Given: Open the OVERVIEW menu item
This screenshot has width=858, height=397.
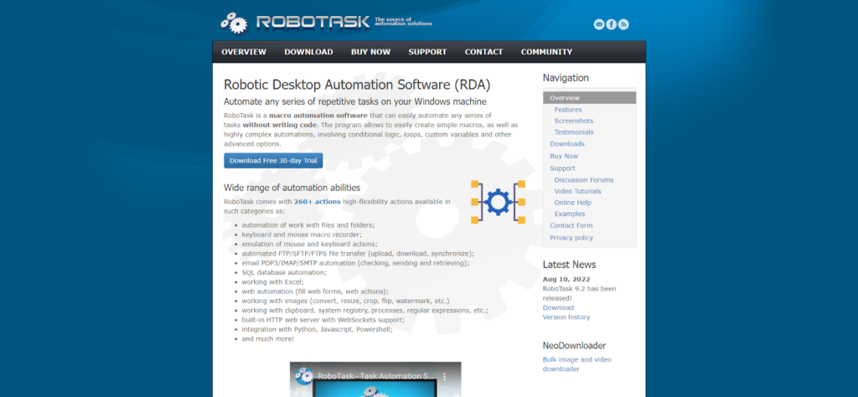Looking at the screenshot, I should [x=244, y=52].
